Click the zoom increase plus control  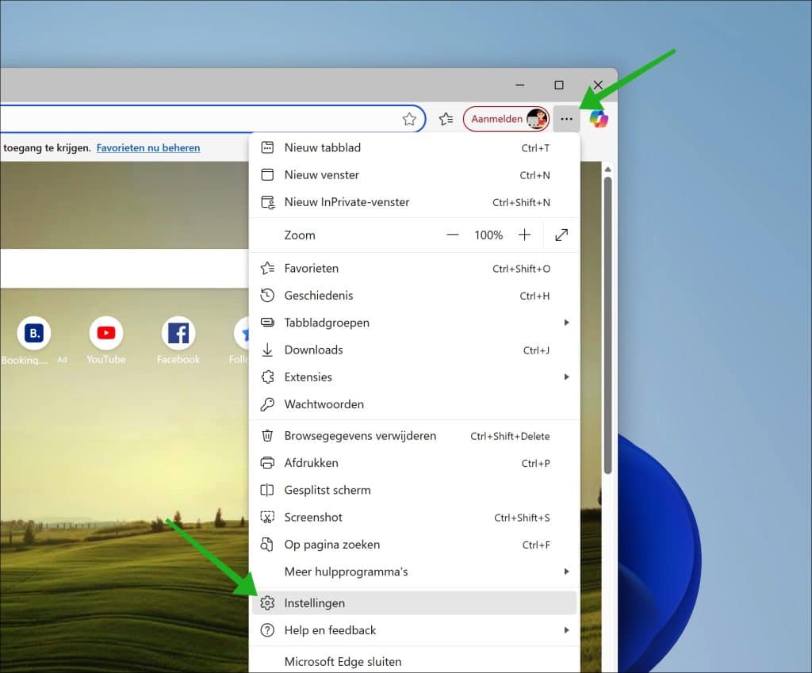525,235
